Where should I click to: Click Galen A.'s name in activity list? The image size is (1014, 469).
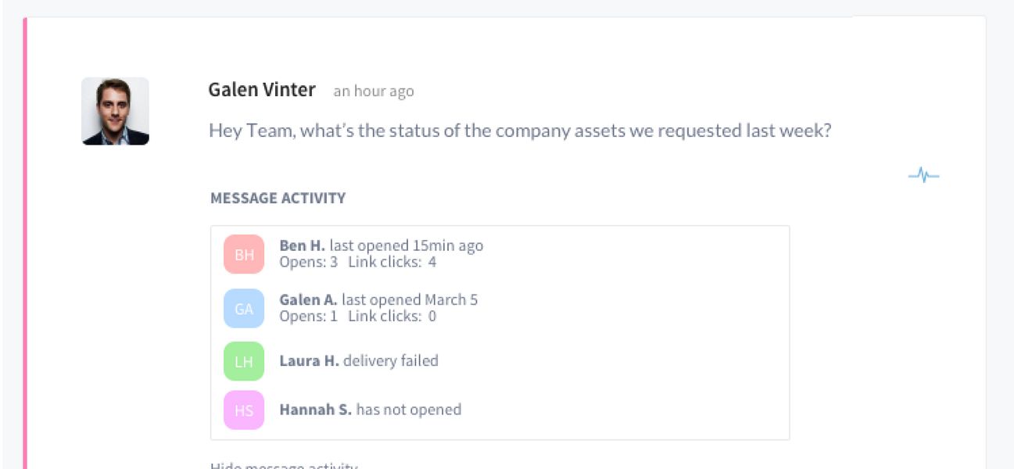click(308, 299)
